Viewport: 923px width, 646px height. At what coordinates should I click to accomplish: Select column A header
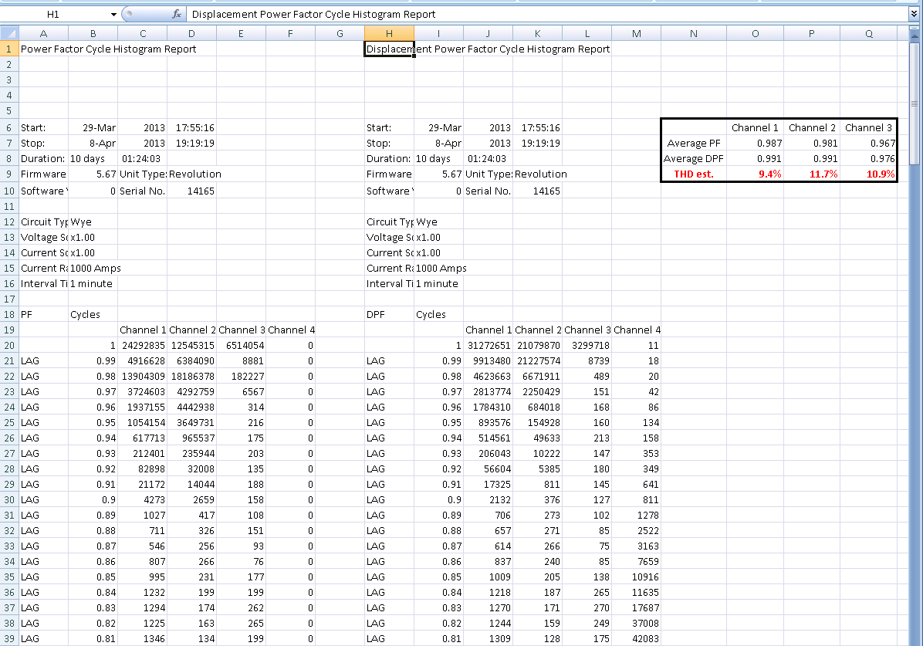click(x=43, y=32)
